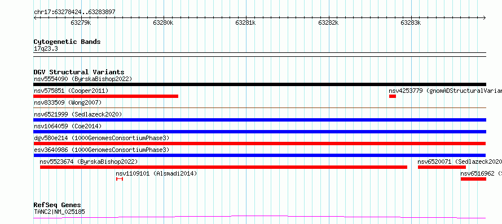This screenshot has height=224, width=502.
Task: Open the nsv575851 (Cooper2011) label
Action: tap(71, 91)
